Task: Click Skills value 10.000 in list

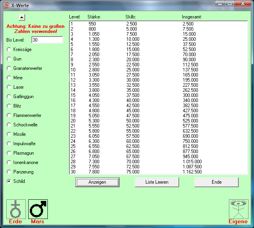Action: (x=133, y=39)
